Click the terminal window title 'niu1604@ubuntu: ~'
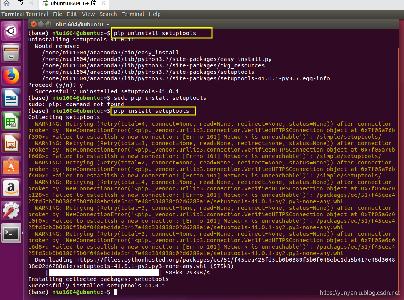404x300 pixels. pos(82,24)
